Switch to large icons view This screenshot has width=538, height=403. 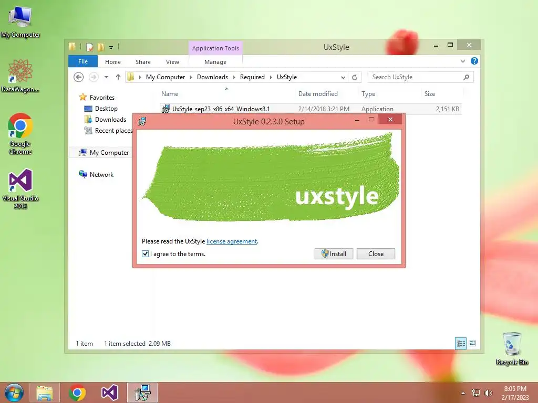pos(472,343)
